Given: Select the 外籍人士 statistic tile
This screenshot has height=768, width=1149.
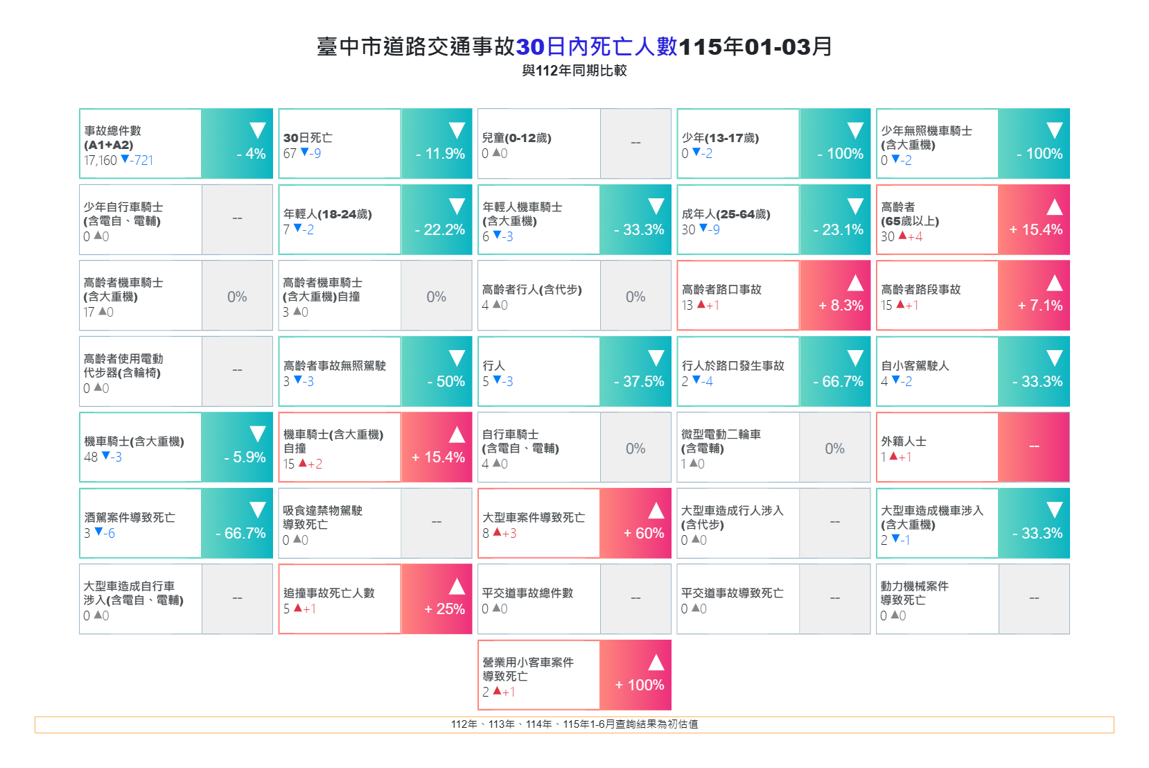Looking at the screenshot, I should 973,447.
